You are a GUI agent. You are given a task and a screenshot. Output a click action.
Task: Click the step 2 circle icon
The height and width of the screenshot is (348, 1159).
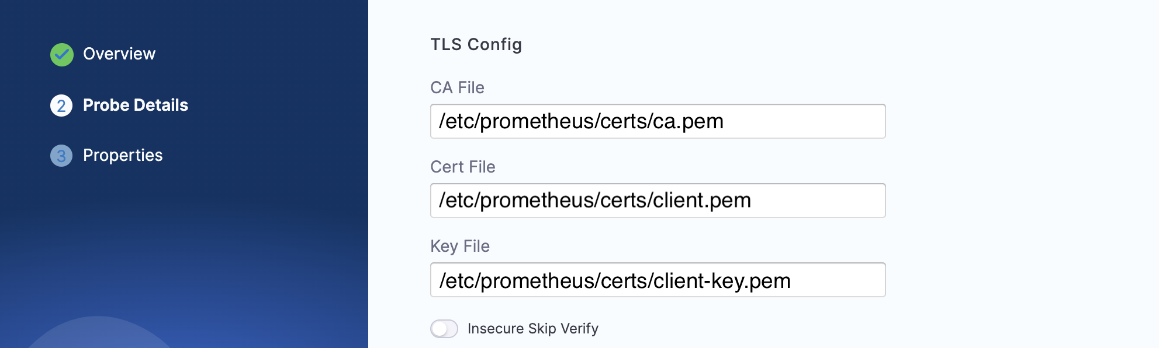61,106
